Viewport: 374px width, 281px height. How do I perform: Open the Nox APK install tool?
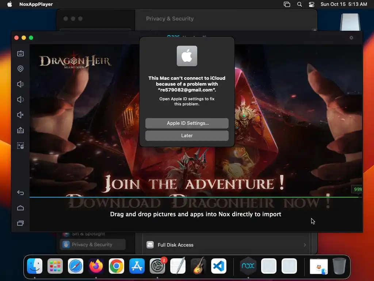pyautogui.click(x=20, y=130)
